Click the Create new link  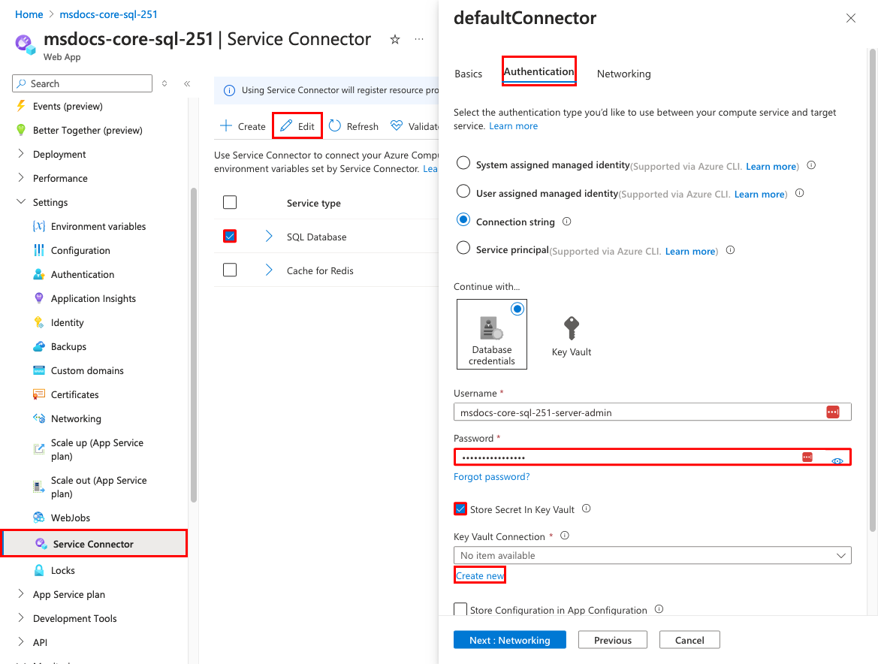(x=480, y=575)
